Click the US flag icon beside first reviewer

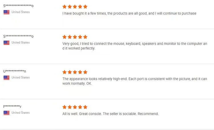tap(6, 12)
